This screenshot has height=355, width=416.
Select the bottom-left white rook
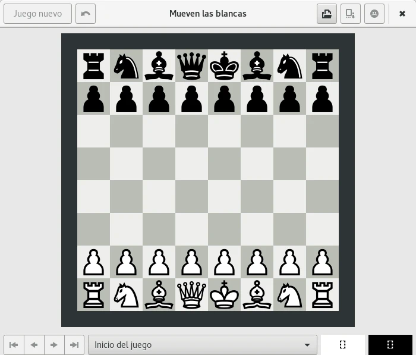pyautogui.click(x=93, y=295)
